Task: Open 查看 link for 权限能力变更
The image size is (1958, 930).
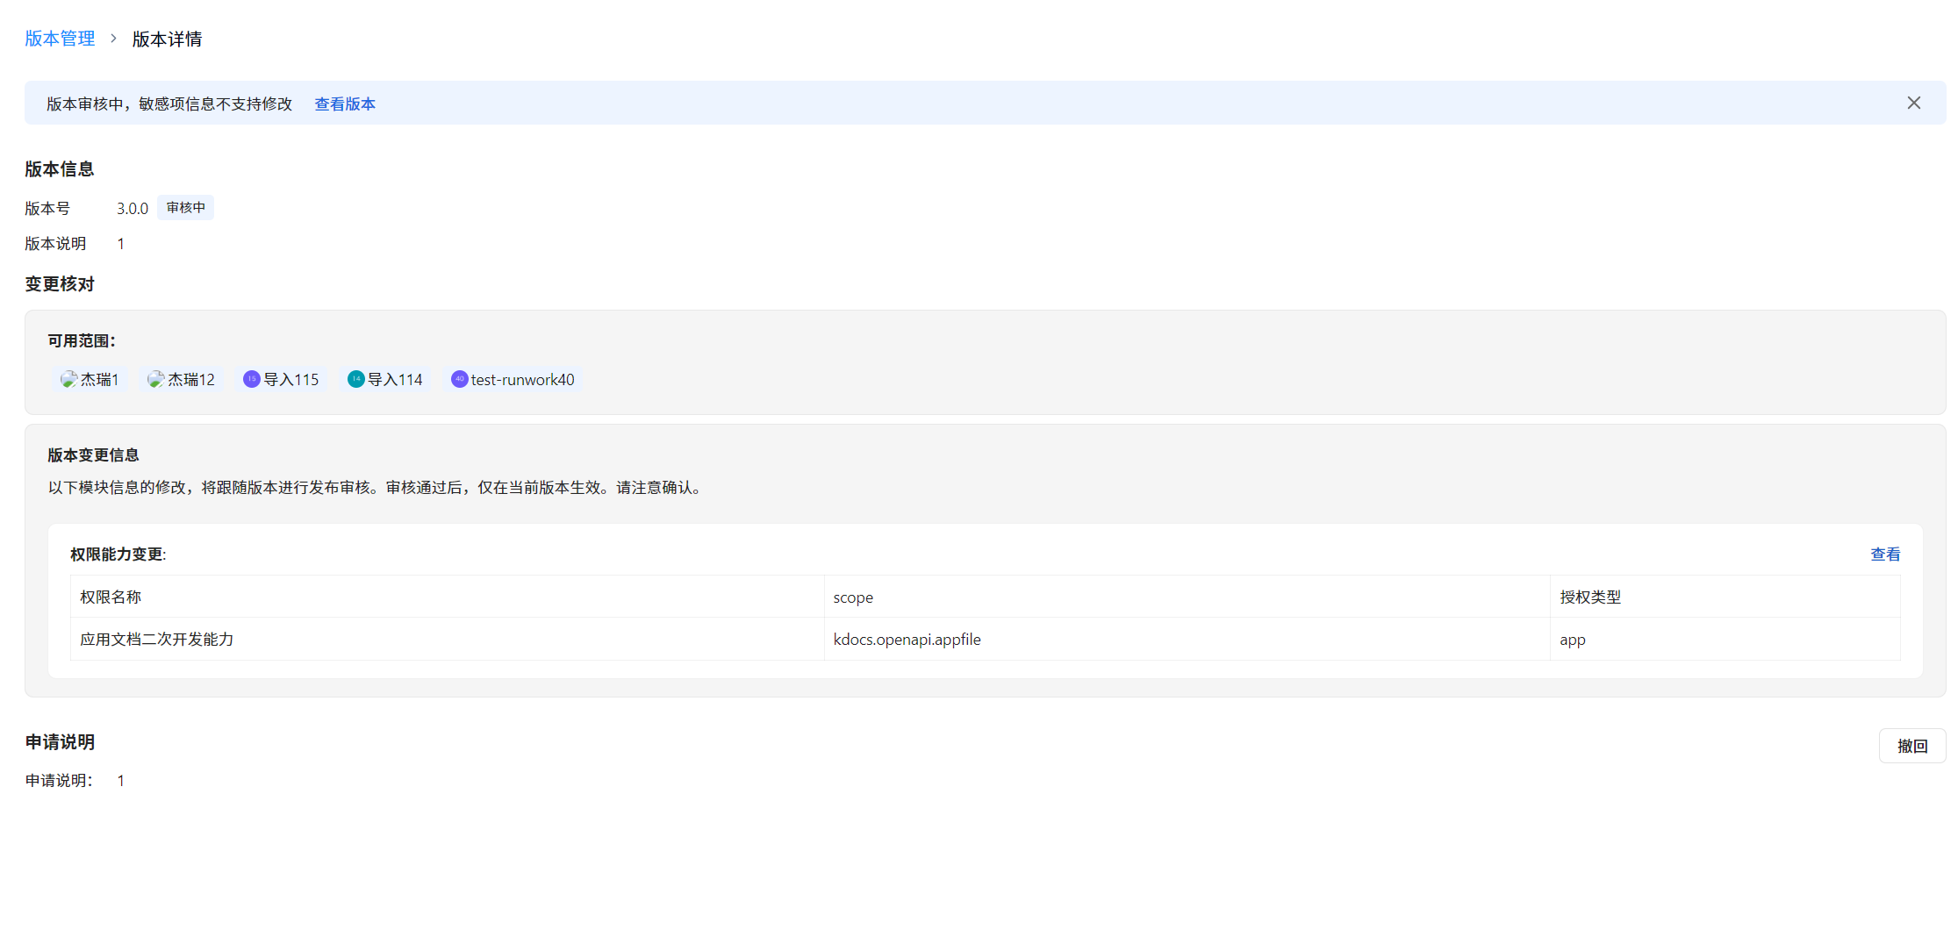Action: pos(1884,554)
